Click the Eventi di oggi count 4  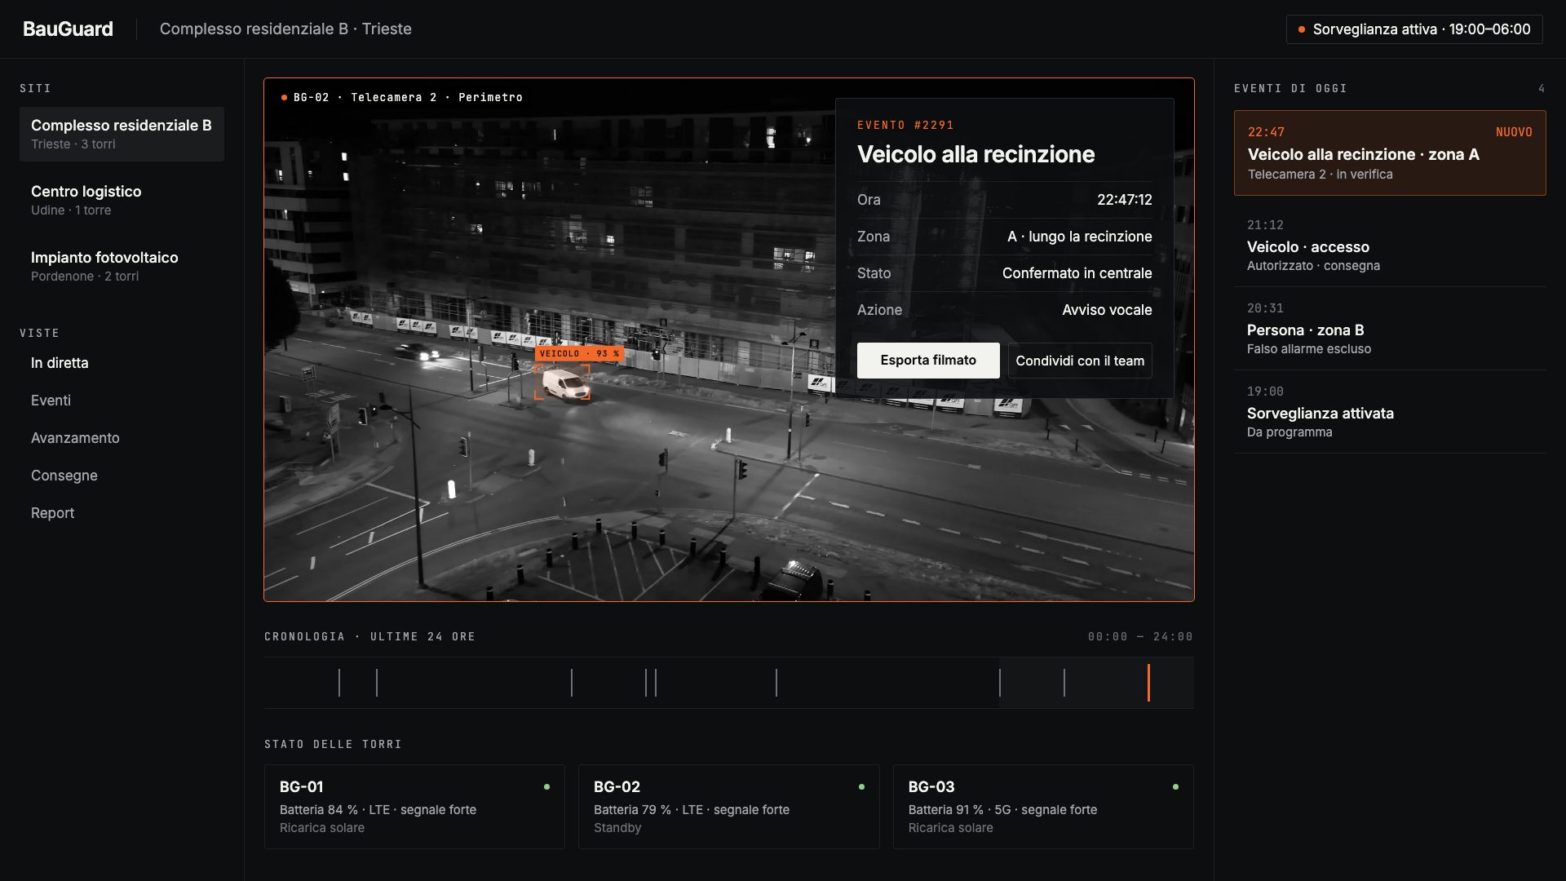click(x=1542, y=88)
